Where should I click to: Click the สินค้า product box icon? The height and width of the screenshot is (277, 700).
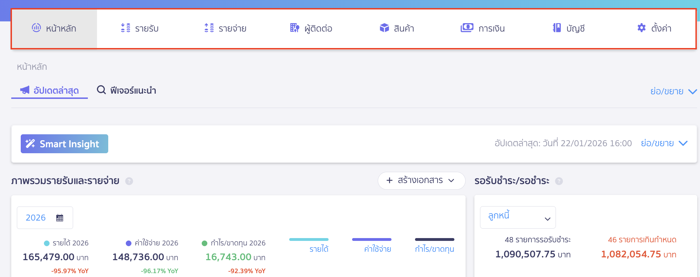coord(384,28)
